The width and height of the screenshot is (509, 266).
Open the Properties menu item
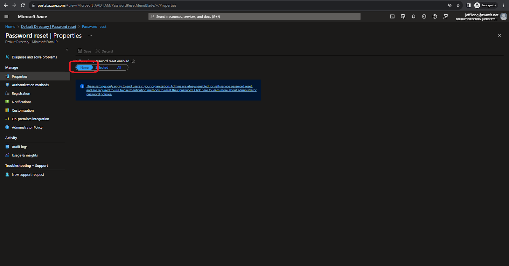click(x=35, y=76)
